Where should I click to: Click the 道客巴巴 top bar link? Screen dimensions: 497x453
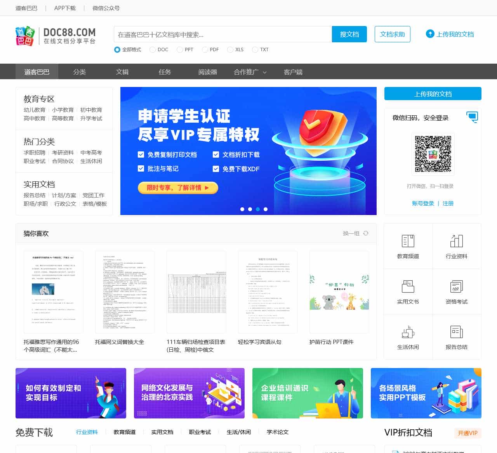(26, 8)
